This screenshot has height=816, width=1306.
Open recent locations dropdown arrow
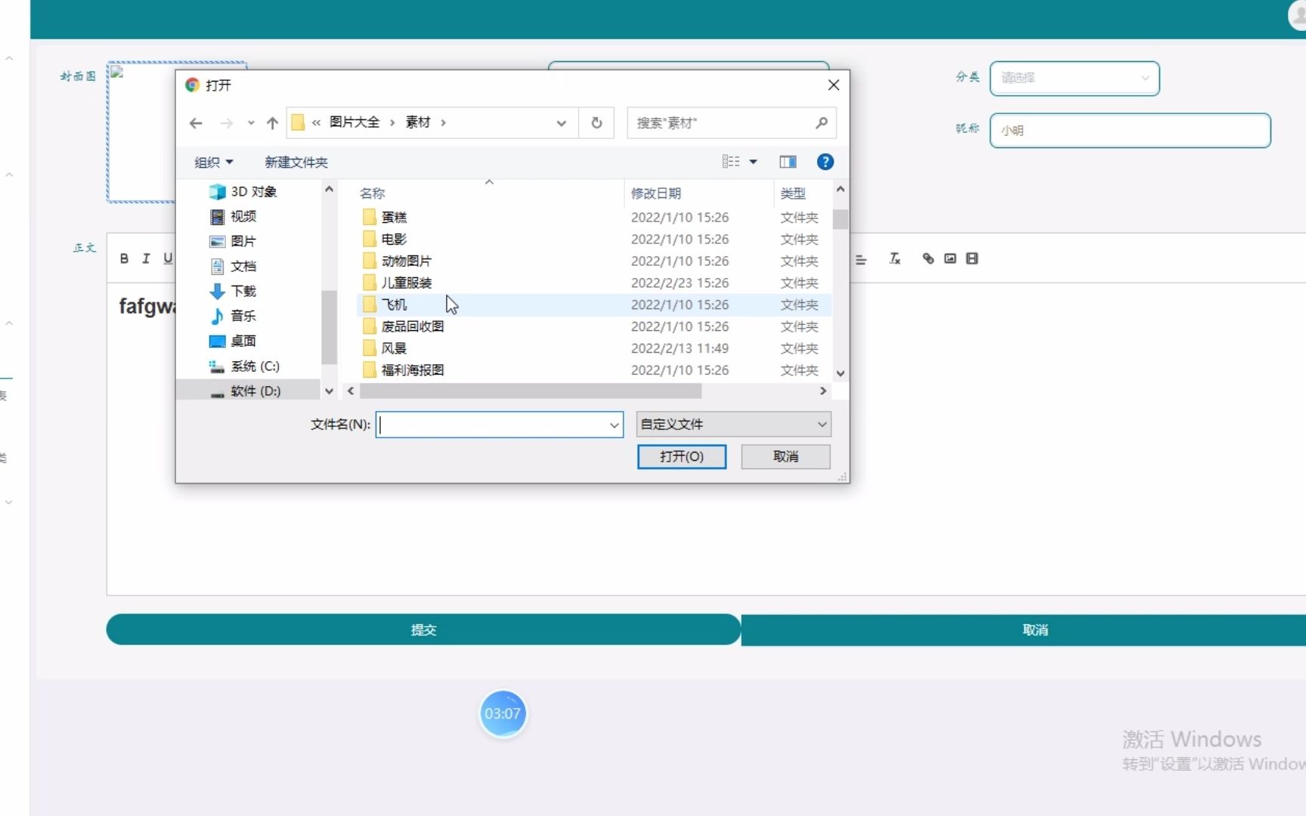251,123
